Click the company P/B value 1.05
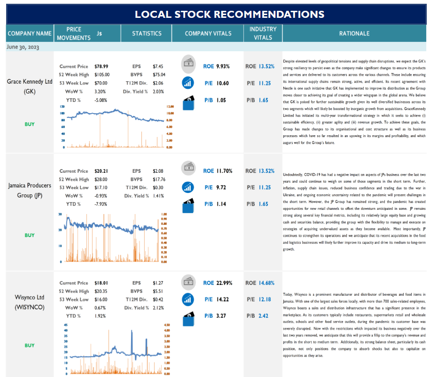Image resolution: width=439 pixels, height=377 pixels. coord(221,100)
